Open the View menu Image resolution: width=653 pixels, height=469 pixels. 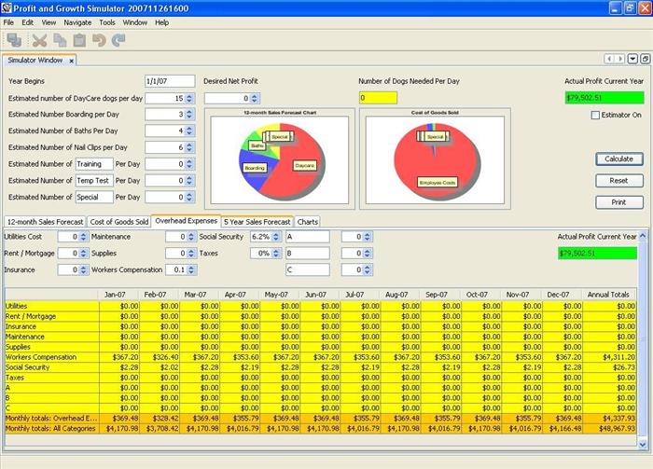[49, 22]
